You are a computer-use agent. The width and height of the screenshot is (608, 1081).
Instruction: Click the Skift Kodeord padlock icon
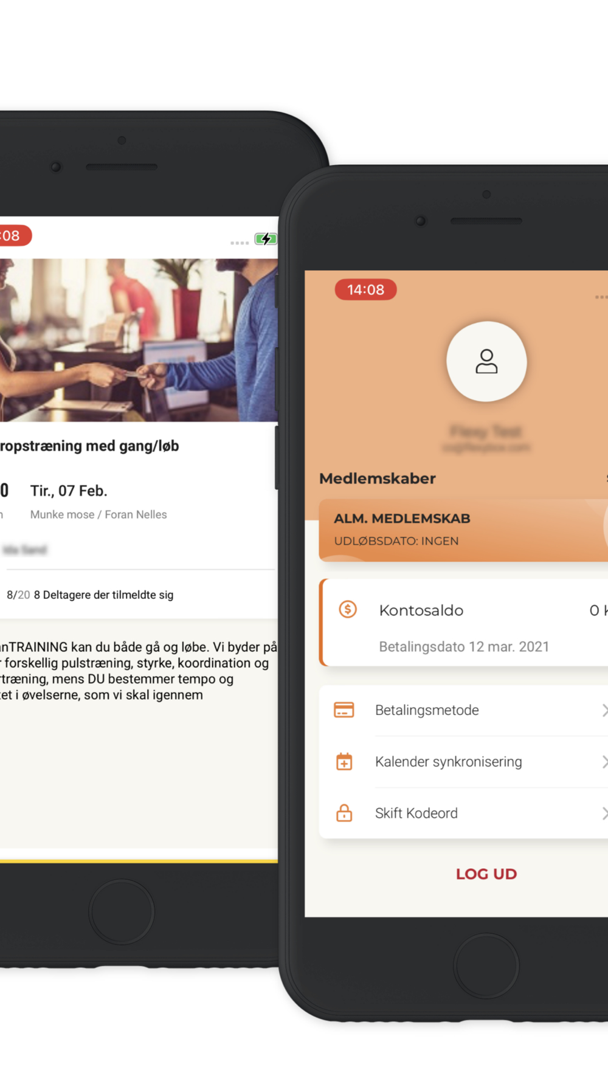pos(344,813)
